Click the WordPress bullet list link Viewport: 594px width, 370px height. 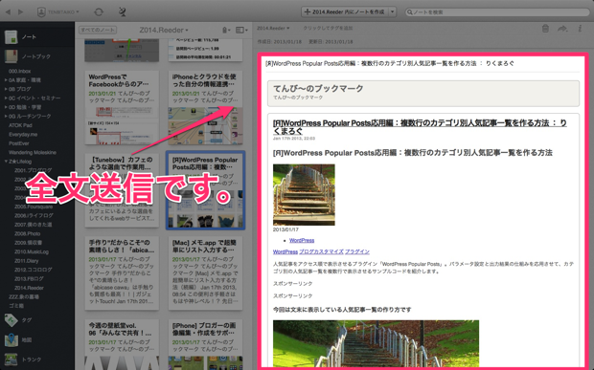302,240
